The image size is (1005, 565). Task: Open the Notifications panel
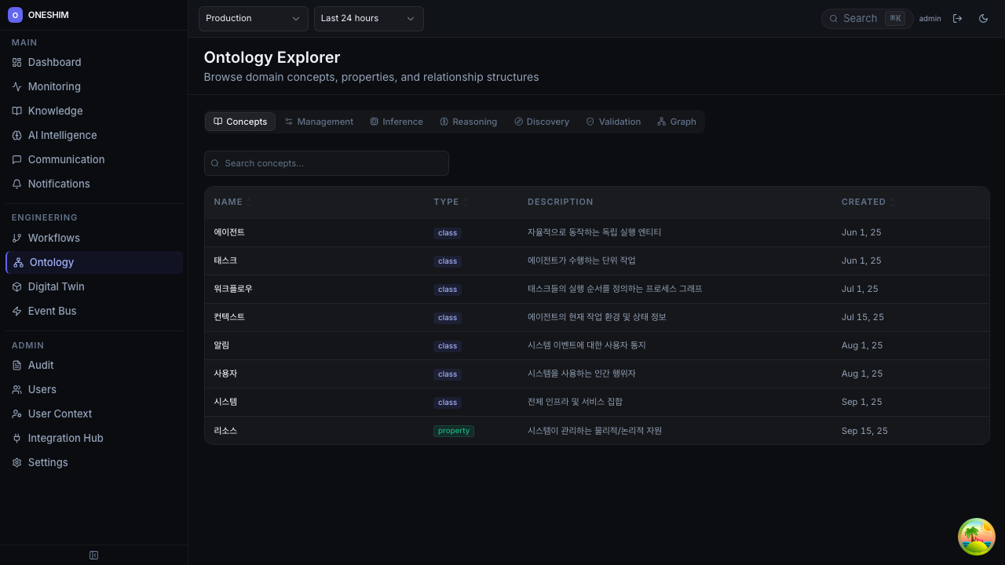[x=59, y=184]
